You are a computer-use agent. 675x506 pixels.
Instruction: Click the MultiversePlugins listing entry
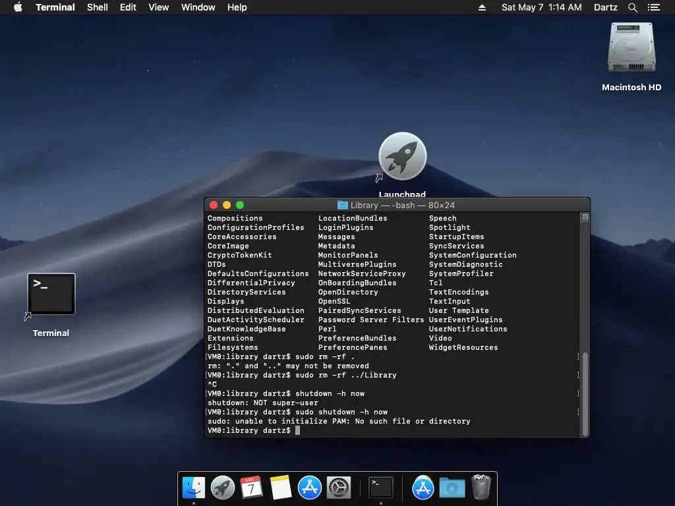click(357, 264)
